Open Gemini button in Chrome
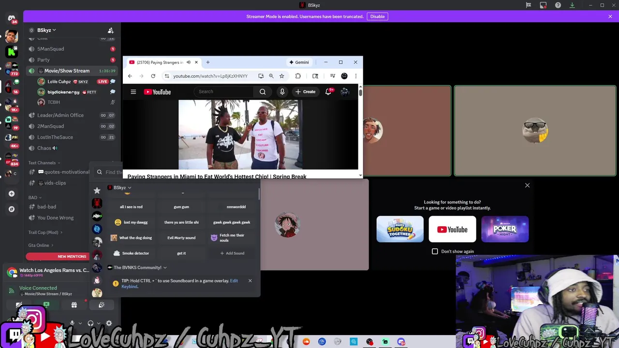This screenshot has height=348, width=619. [x=299, y=62]
